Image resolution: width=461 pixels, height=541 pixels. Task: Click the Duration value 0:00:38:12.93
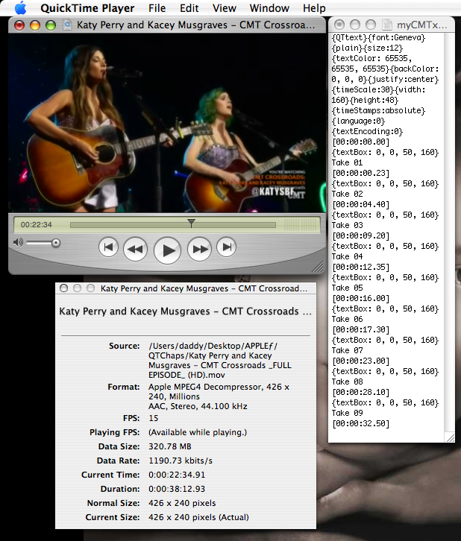tap(177, 489)
